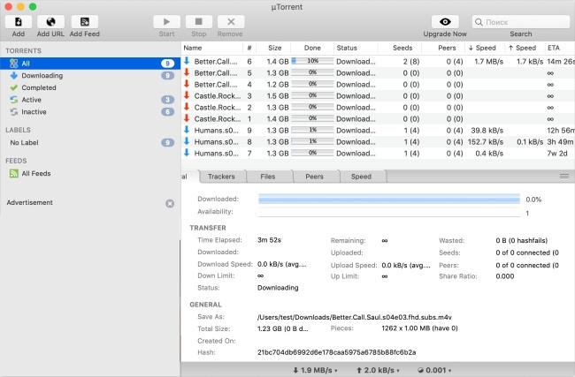The image size is (575, 377).
Task: Click red arrow icon of torrent 5
Action: click(x=187, y=72)
